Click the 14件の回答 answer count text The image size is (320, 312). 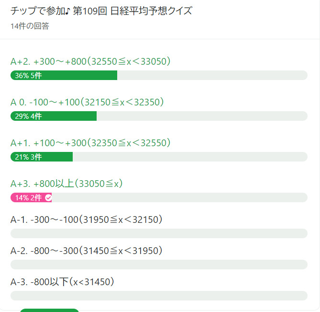pyautogui.click(x=30, y=26)
